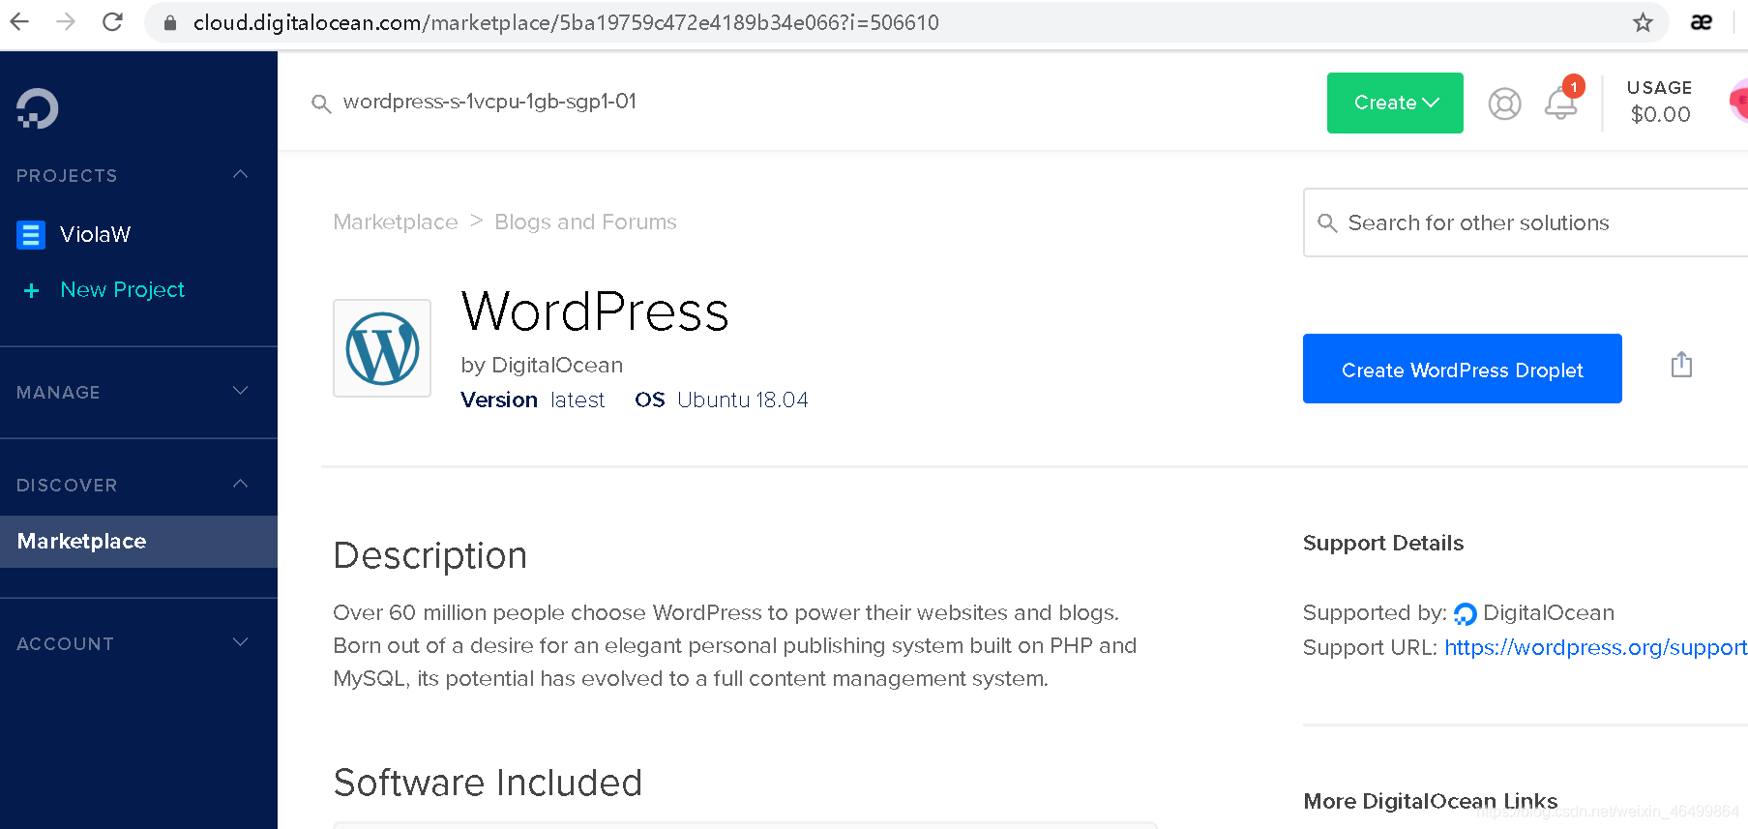Viewport: 1748px width, 829px height.
Task: Click the USAGE $0.00 indicator
Action: point(1660,103)
